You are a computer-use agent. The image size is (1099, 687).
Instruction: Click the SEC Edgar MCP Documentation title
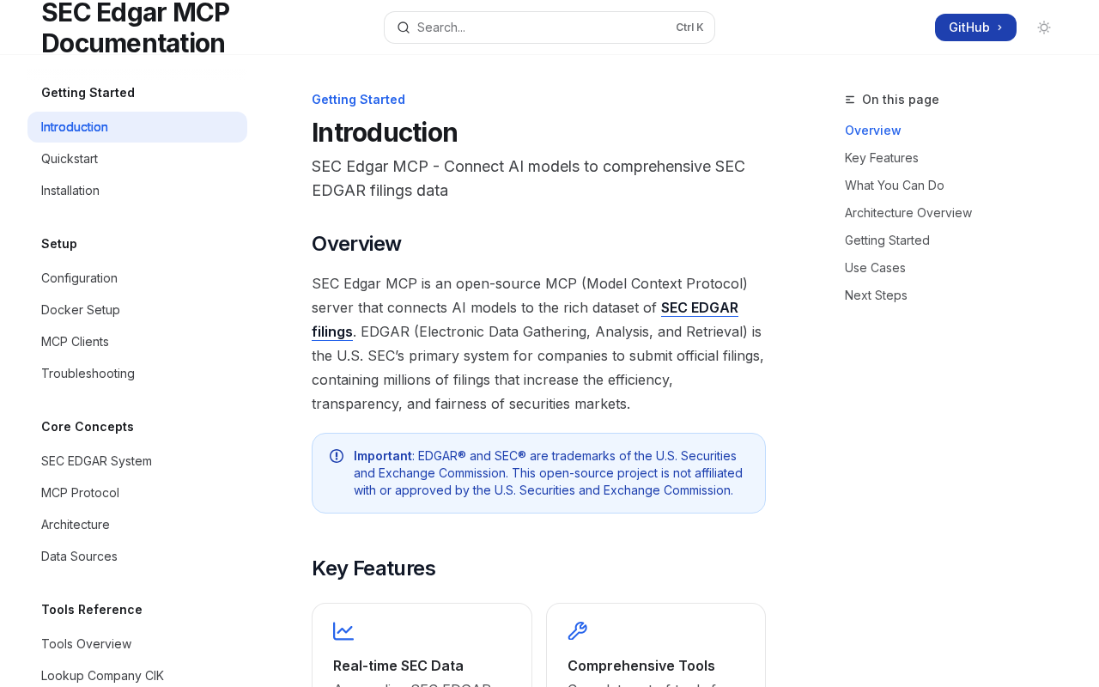tap(135, 27)
